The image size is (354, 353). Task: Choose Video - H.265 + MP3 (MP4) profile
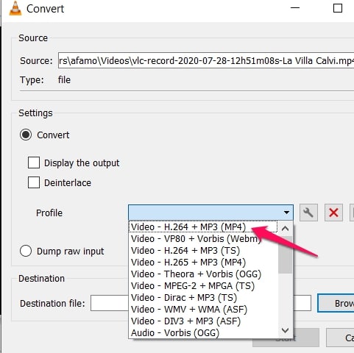coord(203,262)
